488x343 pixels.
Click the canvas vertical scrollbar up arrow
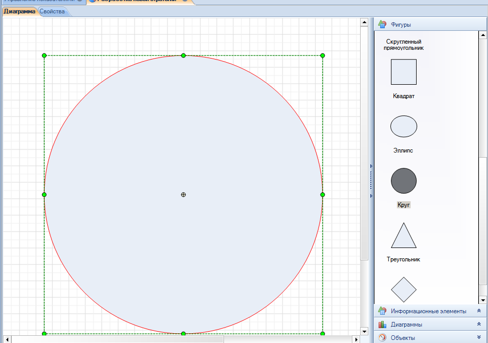pos(364,23)
